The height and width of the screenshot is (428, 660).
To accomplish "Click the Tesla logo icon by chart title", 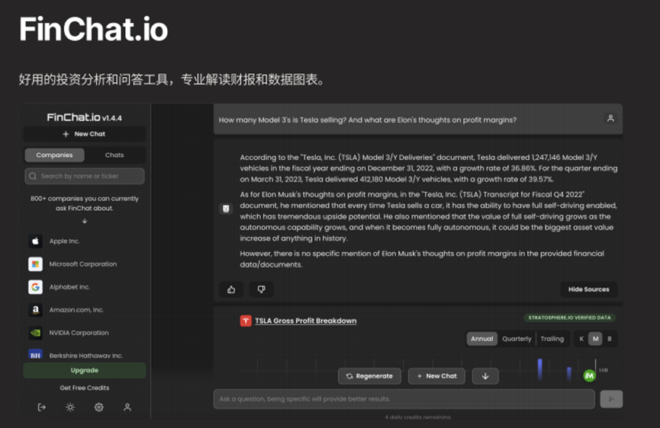I will click(246, 321).
